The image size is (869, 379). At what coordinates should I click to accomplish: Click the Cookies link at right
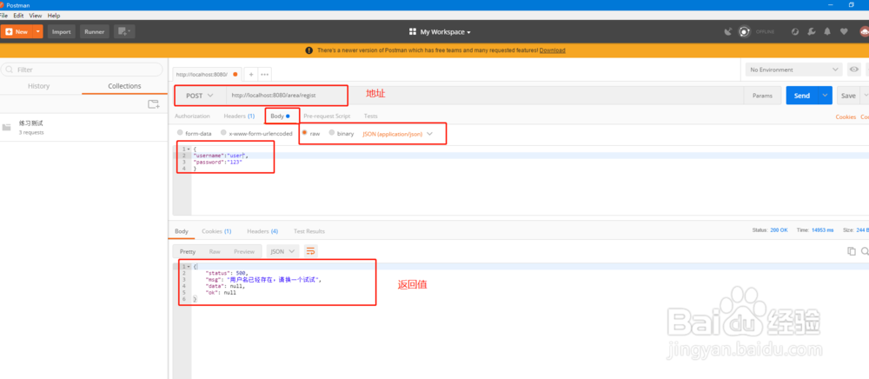[x=846, y=116]
